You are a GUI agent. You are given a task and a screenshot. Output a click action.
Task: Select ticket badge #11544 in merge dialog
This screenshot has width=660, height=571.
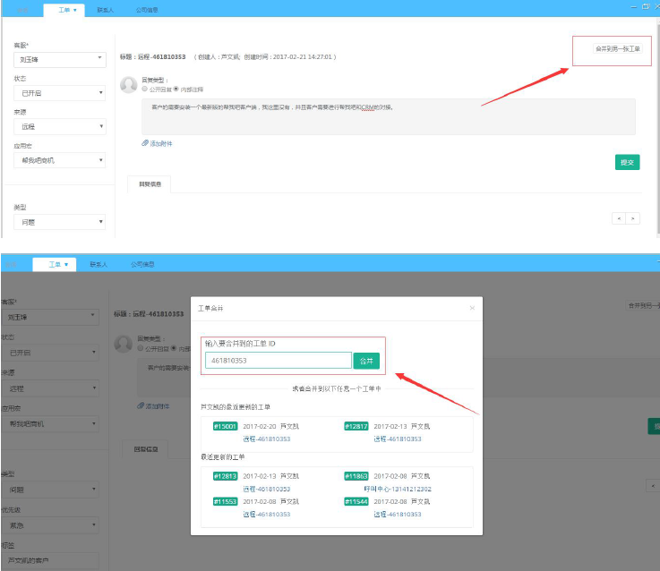click(x=356, y=501)
